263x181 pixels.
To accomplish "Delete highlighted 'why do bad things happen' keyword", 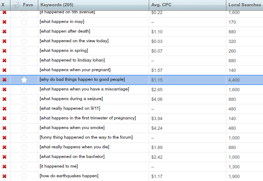I will (x=4, y=80).
